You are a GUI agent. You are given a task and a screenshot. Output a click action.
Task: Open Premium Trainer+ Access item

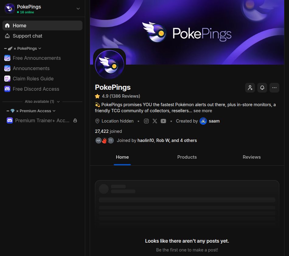[42, 120]
